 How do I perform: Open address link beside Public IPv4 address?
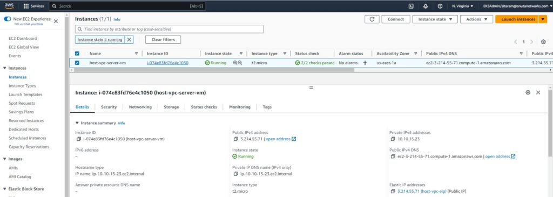pos(281,139)
